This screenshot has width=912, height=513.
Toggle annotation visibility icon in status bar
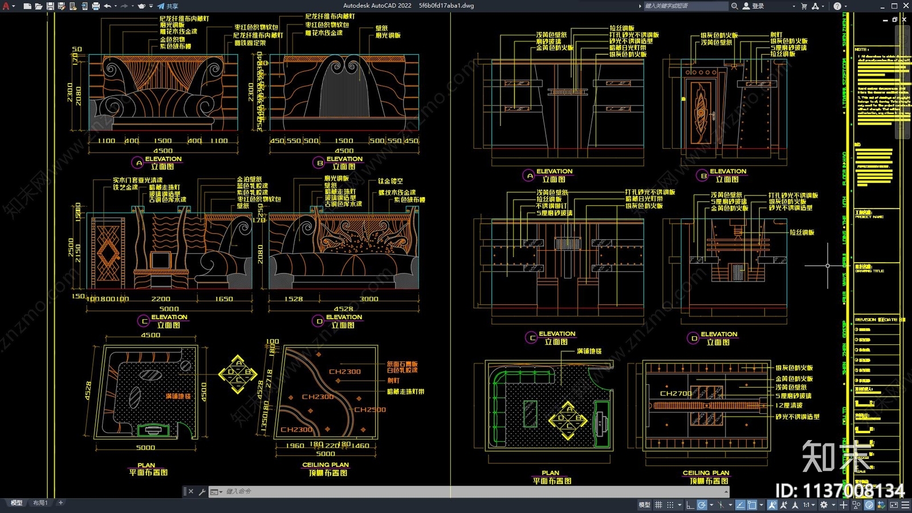click(772, 505)
